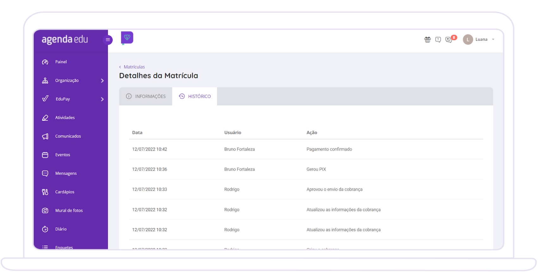Viewport: 538px width, 272px height.
Task: Click the Luana avatar circle
Action: point(468,40)
